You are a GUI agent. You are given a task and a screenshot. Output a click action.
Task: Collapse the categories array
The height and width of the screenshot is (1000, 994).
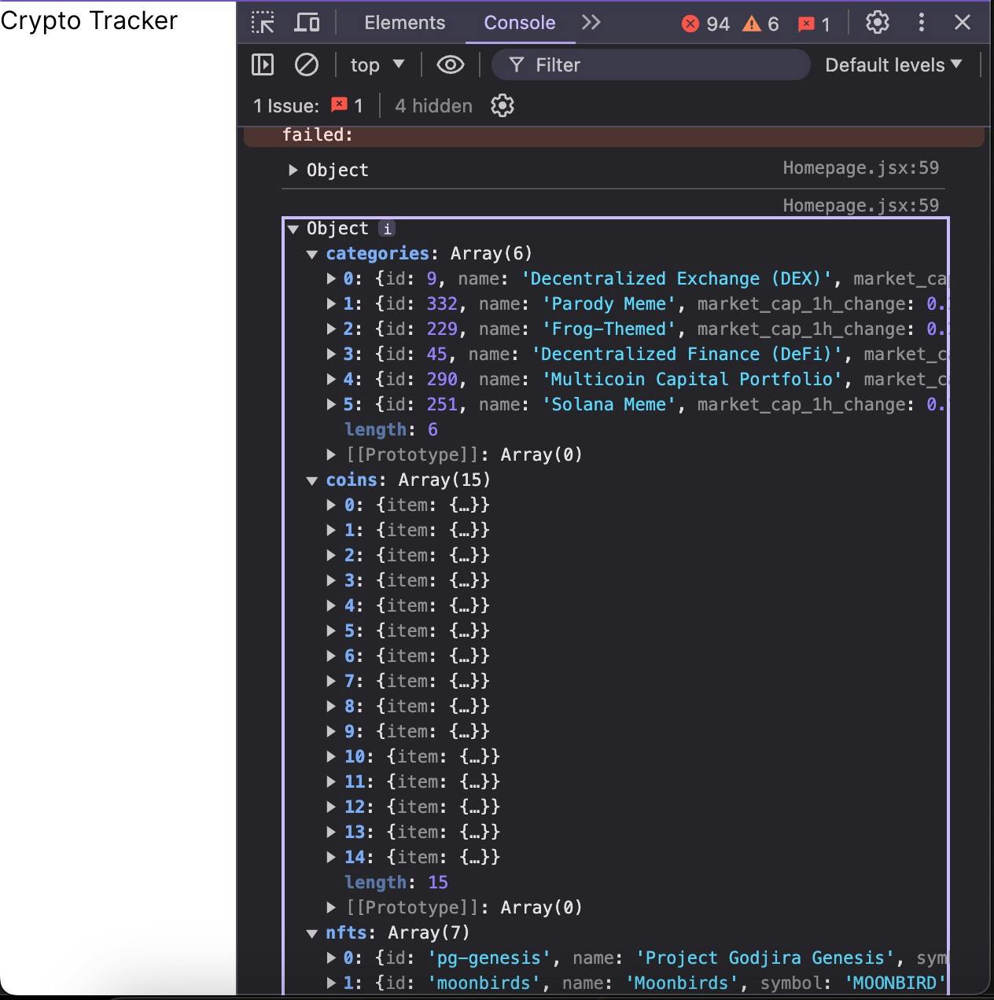tap(312, 253)
